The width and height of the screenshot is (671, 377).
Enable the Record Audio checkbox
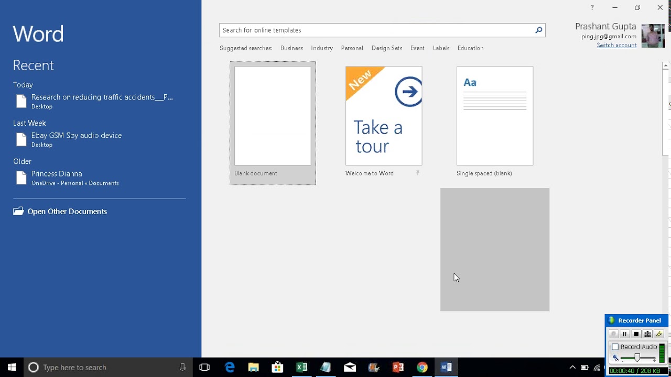click(615, 347)
